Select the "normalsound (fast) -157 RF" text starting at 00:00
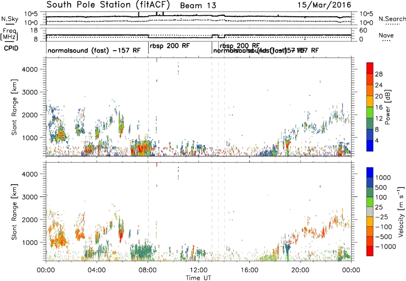406x281 pixels. [x=94, y=50]
